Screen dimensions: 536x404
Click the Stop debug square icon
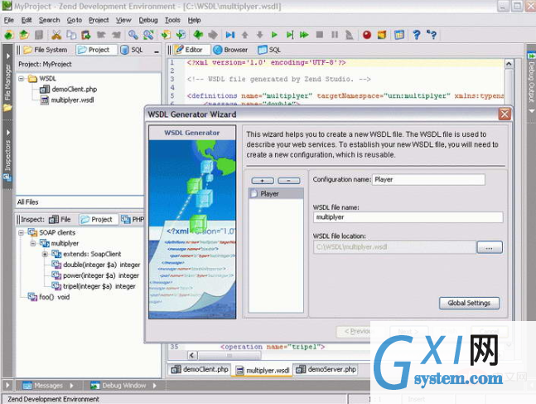pyautogui.click(x=320, y=35)
